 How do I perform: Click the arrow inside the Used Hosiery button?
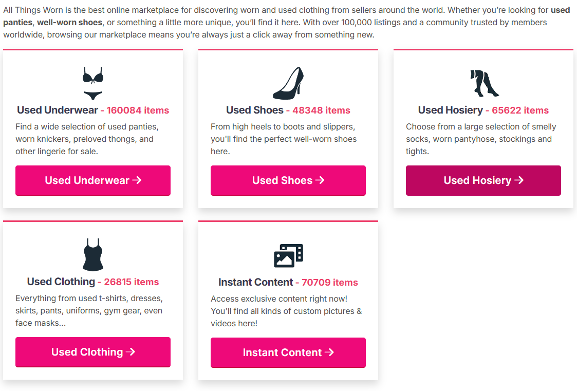point(519,180)
